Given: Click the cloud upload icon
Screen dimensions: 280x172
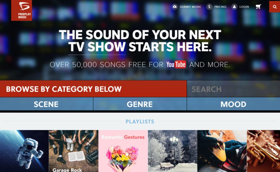Looking at the screenshot, I should click(x=175, y=7).
